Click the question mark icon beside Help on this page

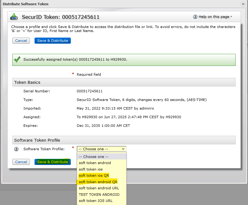[195, 17]
